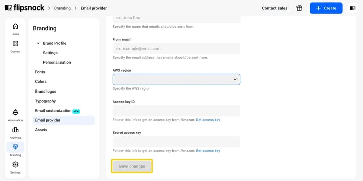Open Assets in Branding menu

coord(41,130)
